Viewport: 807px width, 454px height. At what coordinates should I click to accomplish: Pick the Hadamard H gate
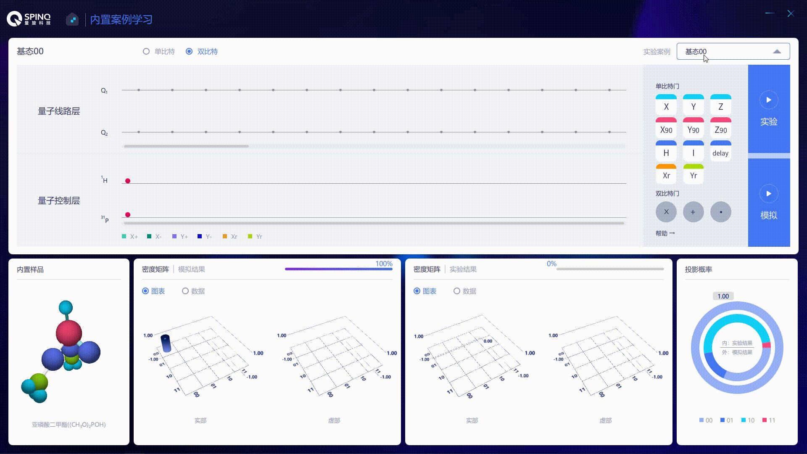click(666, 153)
